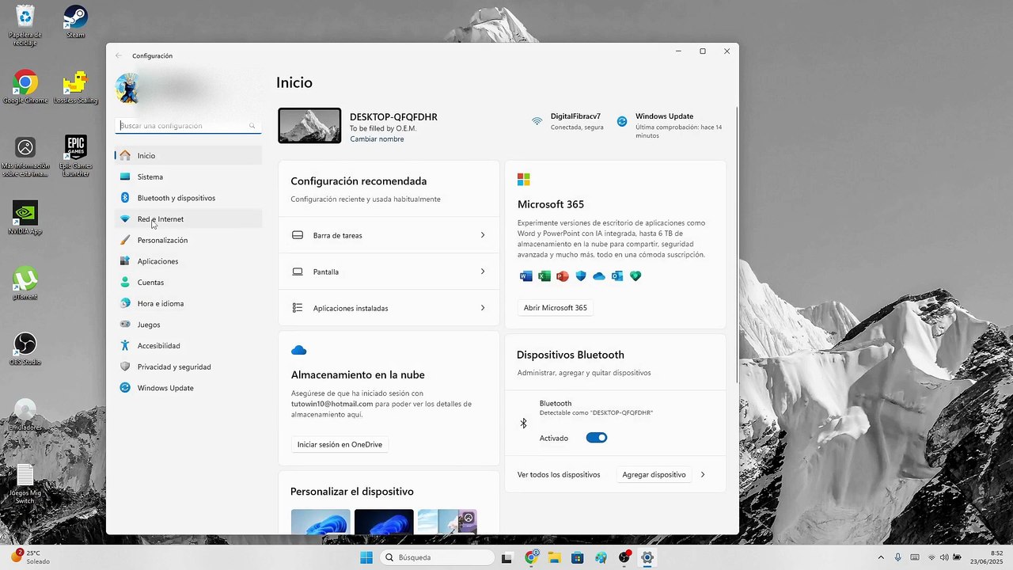Viewport: 1013px width, 570px height.
Task: Expand the Barra de tareas chevron
Action: (x=483, y=235)
